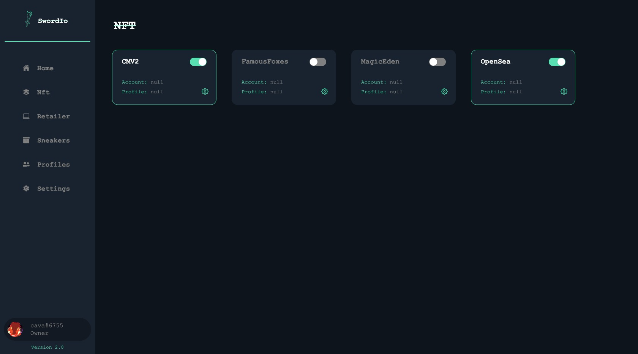
Task: Open Settings menu label
Action: (x=54, y=189)
